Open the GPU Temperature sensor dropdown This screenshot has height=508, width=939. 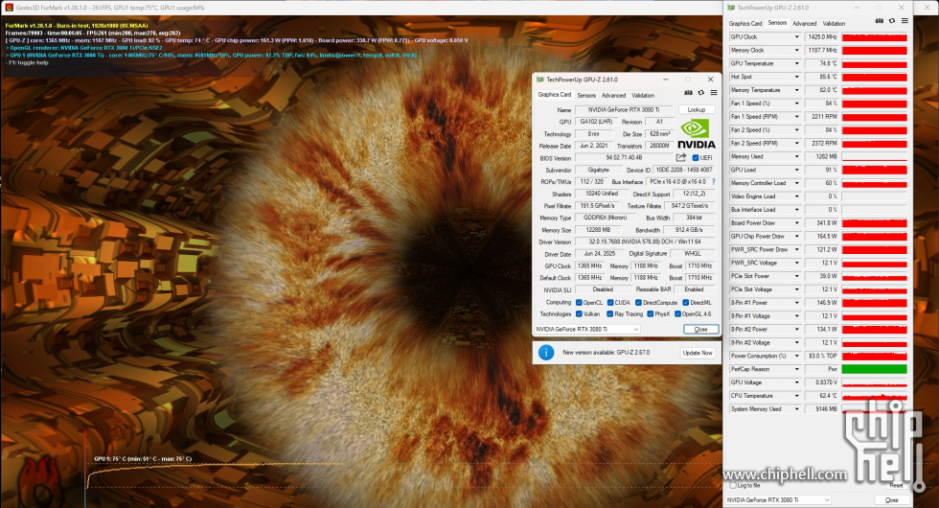pyautogui.click(x=796, y=63)
